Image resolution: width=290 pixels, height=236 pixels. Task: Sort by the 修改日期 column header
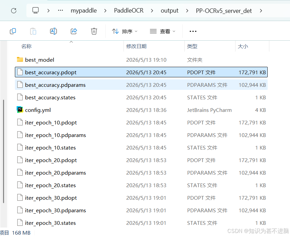136,46
